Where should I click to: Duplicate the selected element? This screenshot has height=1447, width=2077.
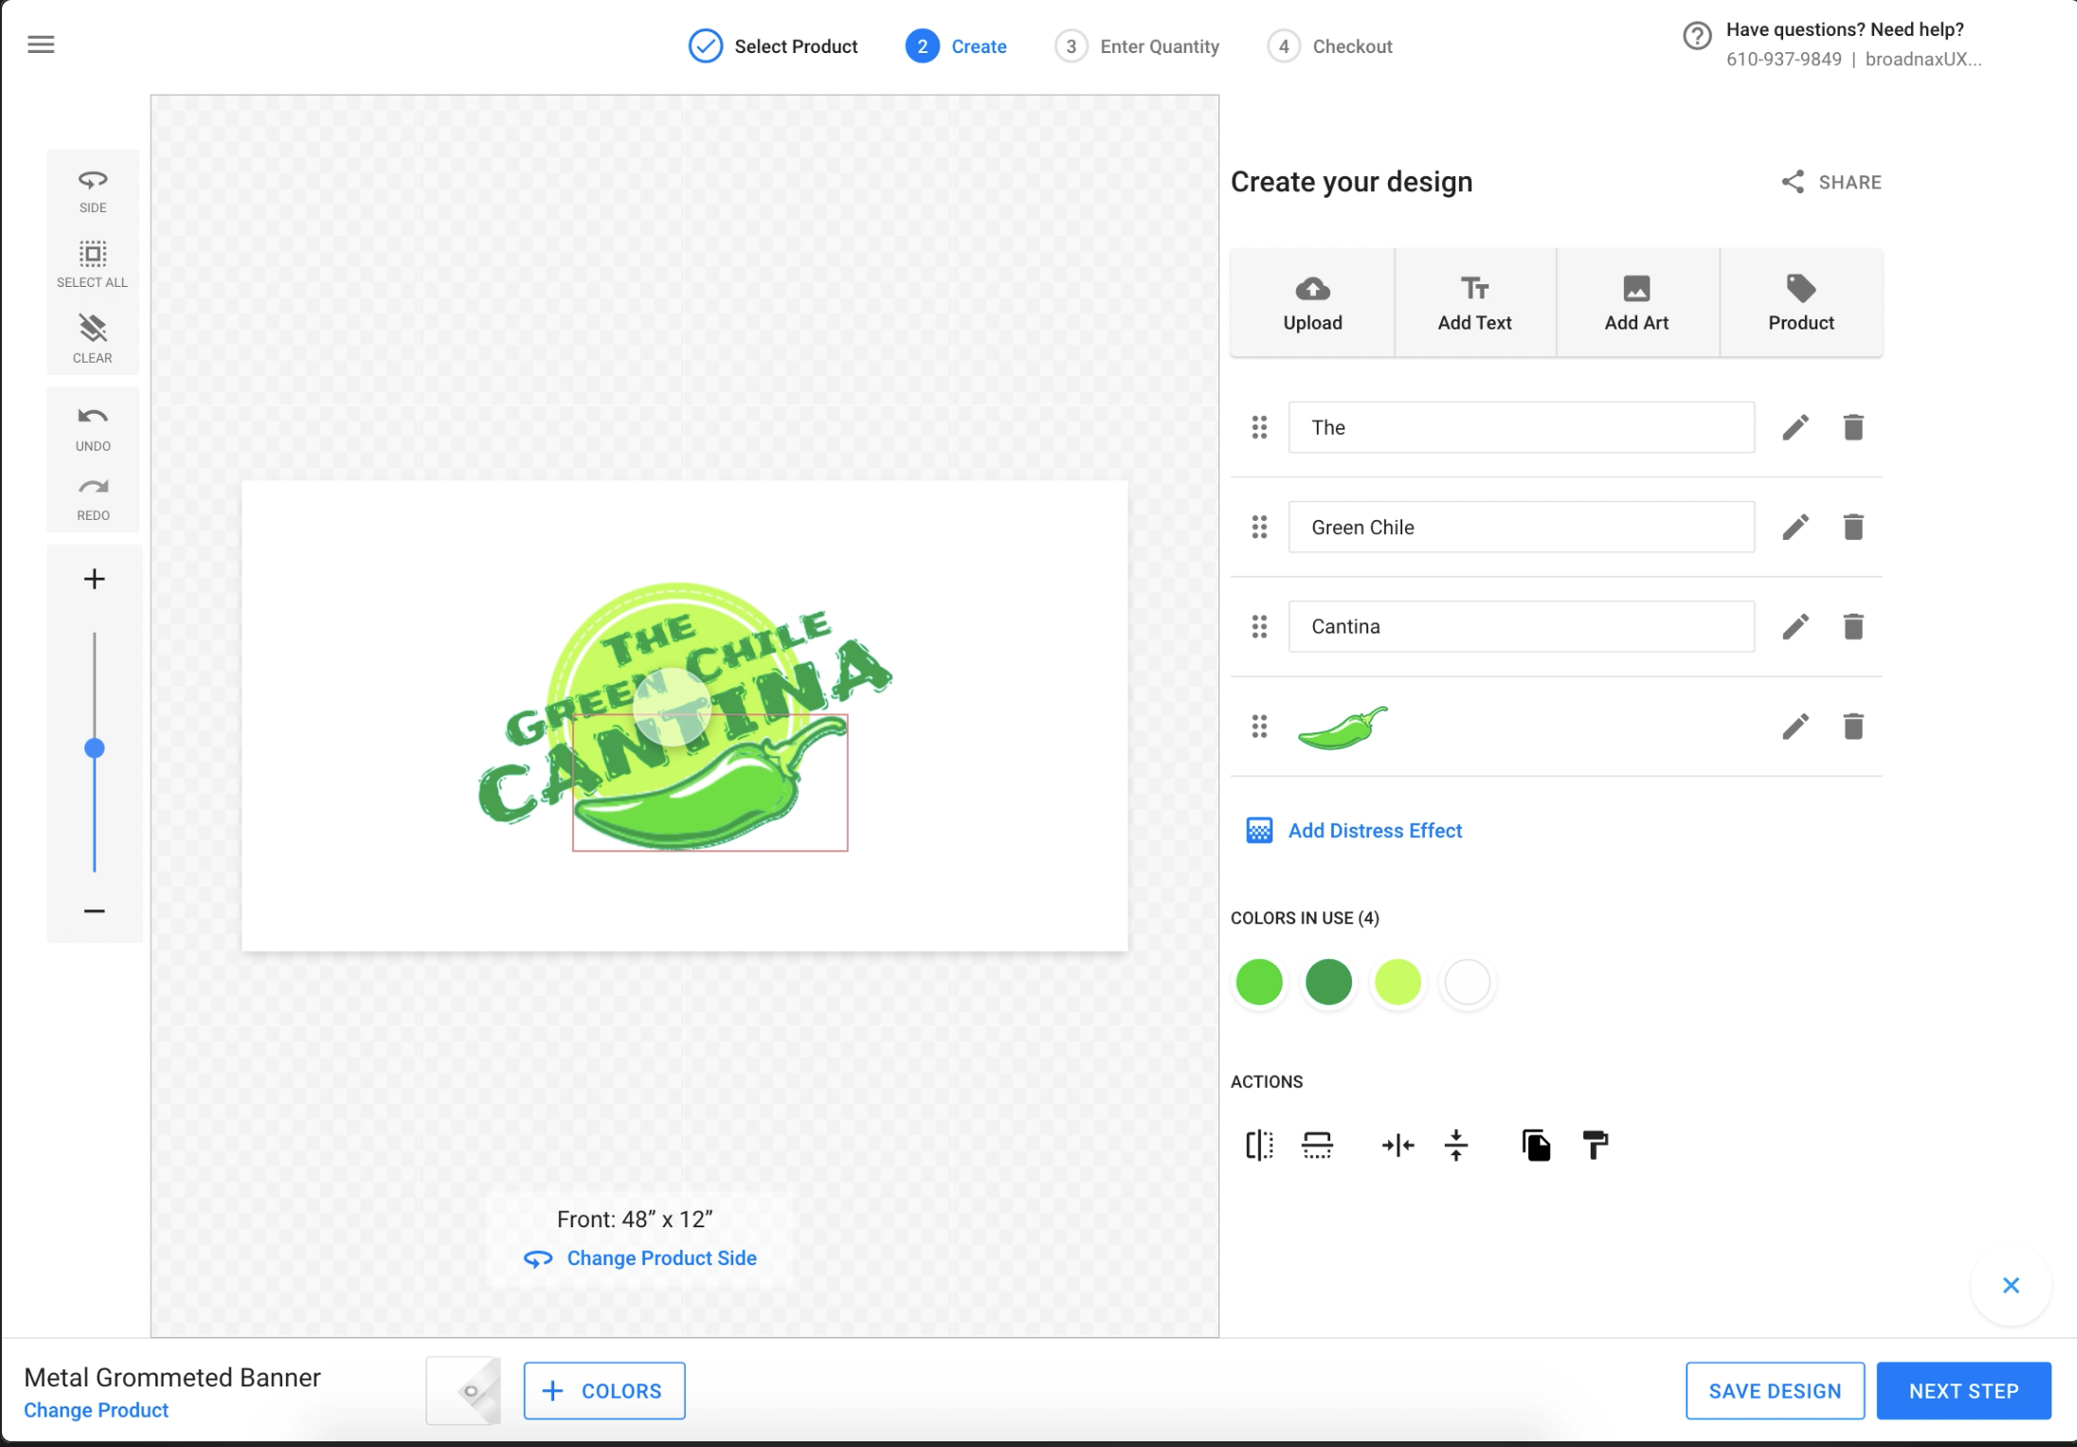1535,1144
